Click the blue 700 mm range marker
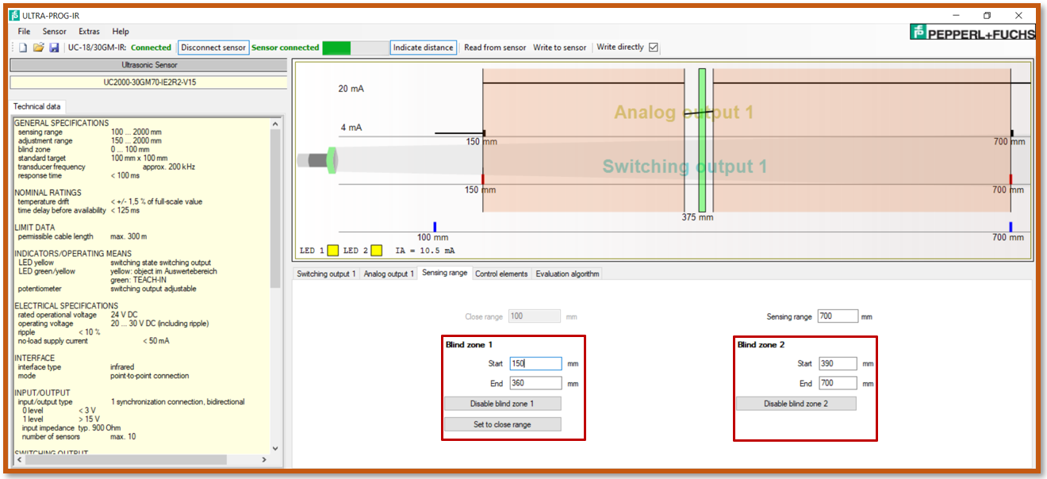 point(1011,227)
